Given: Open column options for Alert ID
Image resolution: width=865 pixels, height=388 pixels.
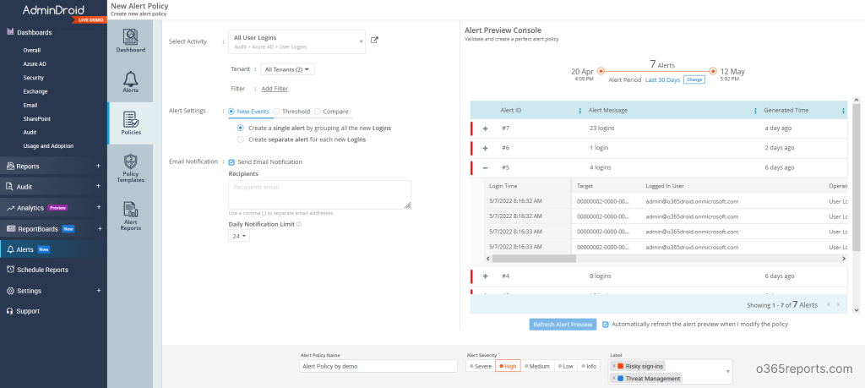Looking at the screenshot, I should (579, 111).
